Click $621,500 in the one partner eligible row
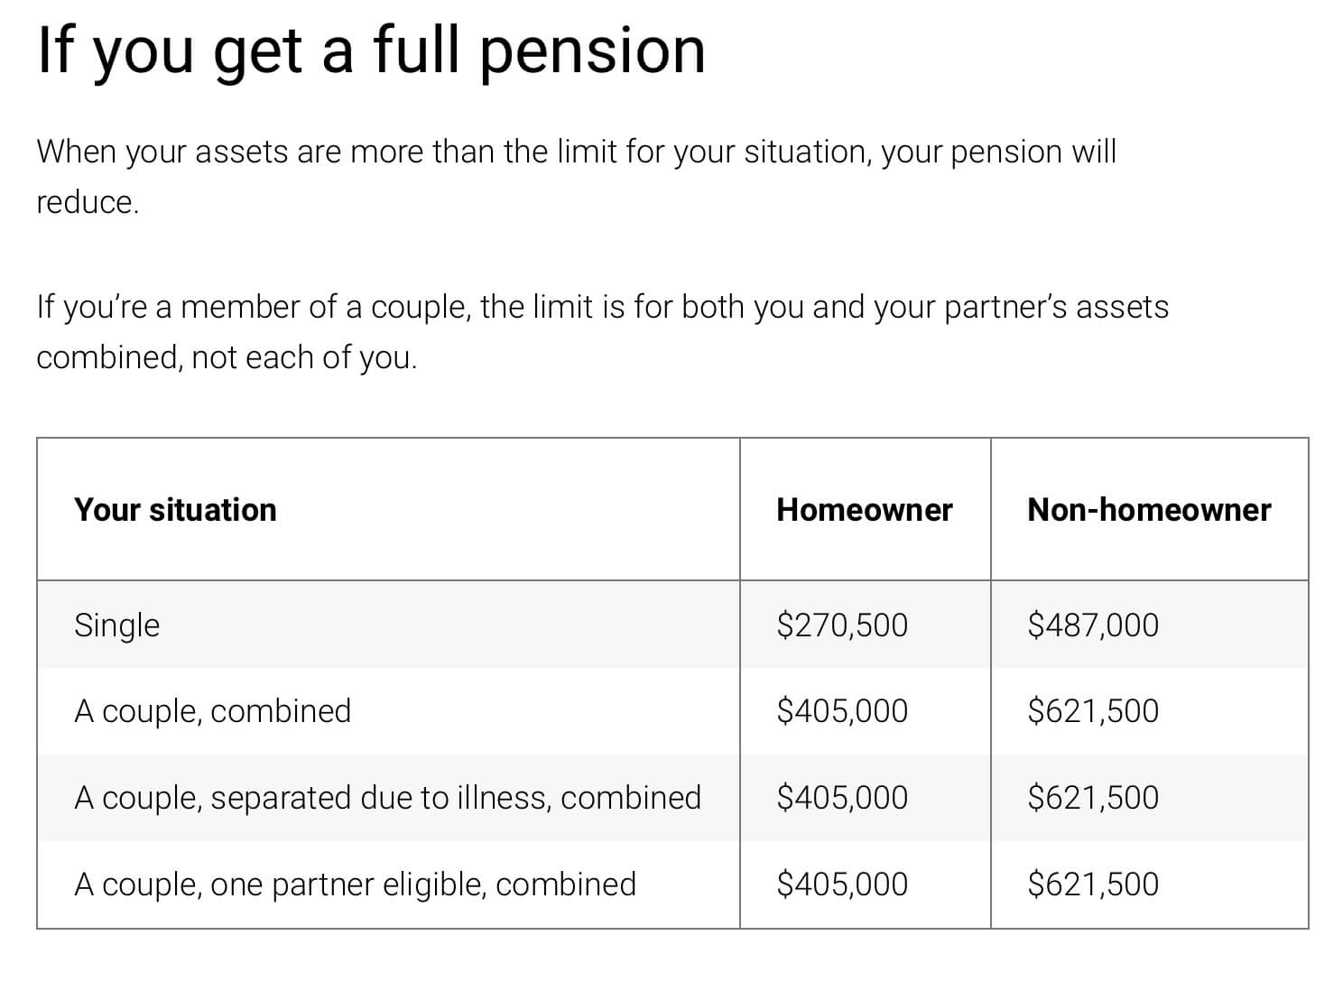Viewport: 1343px width, 991px height. [1093, 885]
